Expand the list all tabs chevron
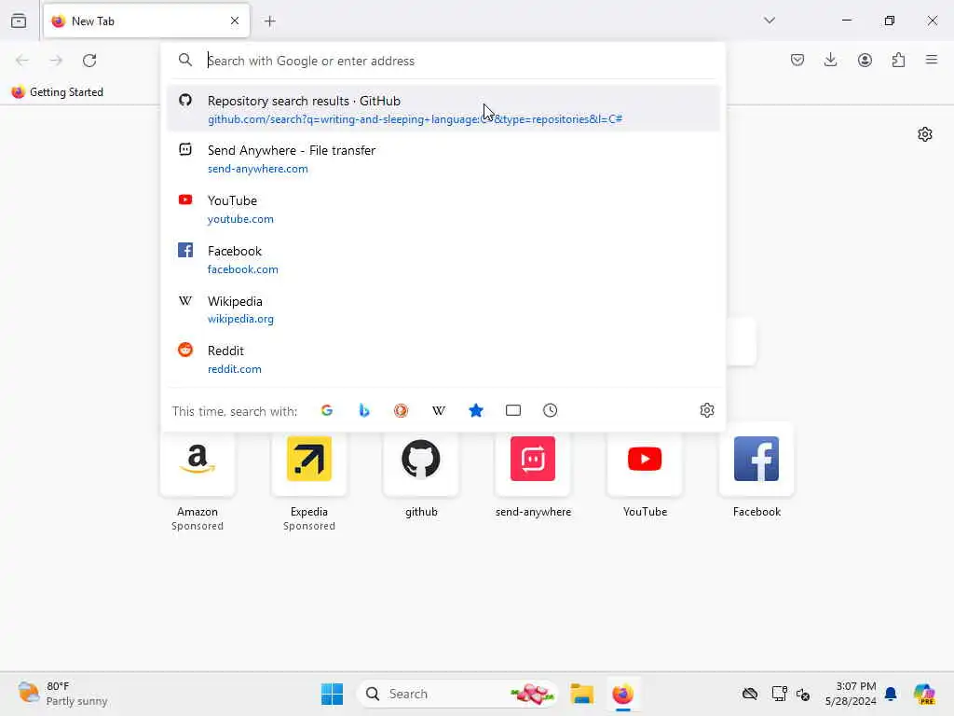Image resolution: width=954 pixels, height=716 pixels. (770, 21)
